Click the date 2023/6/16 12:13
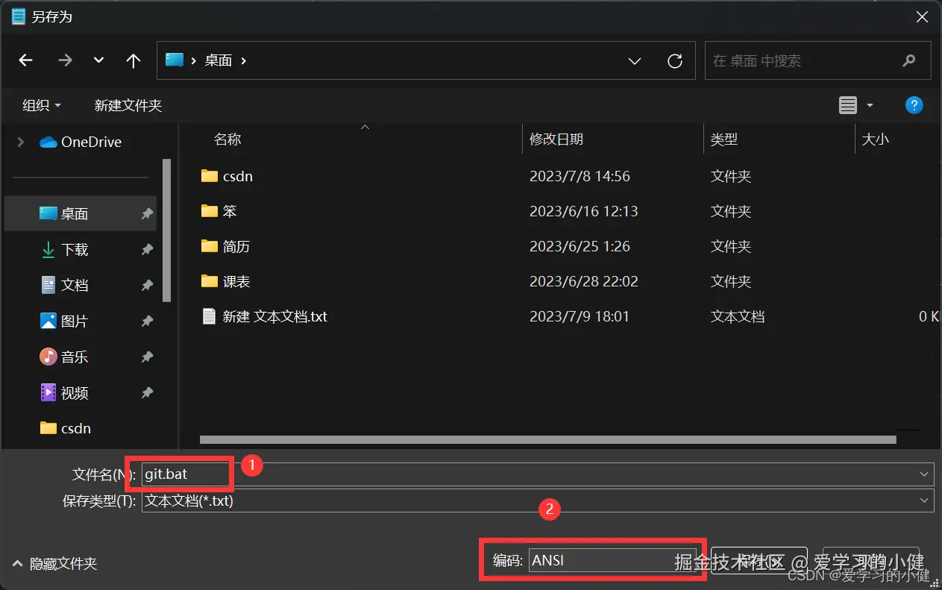Screen dimensions: 942x590 [583, 211]
